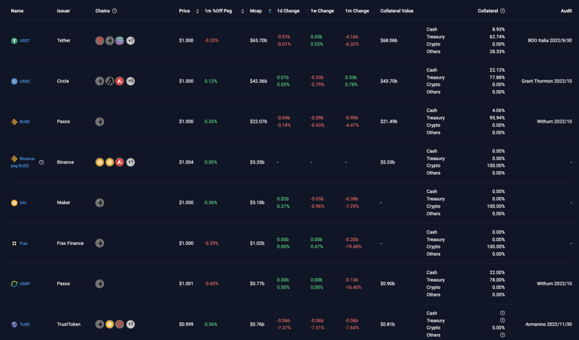579x340 pixels.
Task: Click the Collateral Value column header
Action: pos(397,11)
